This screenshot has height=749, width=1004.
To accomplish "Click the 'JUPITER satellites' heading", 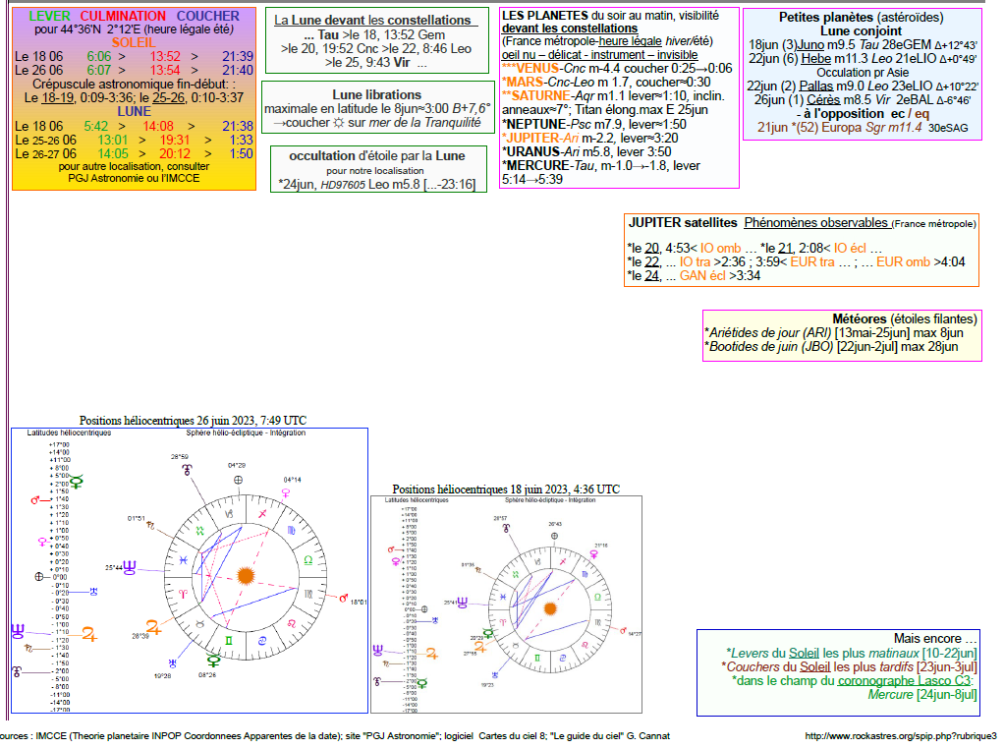I will coord(683,223).
